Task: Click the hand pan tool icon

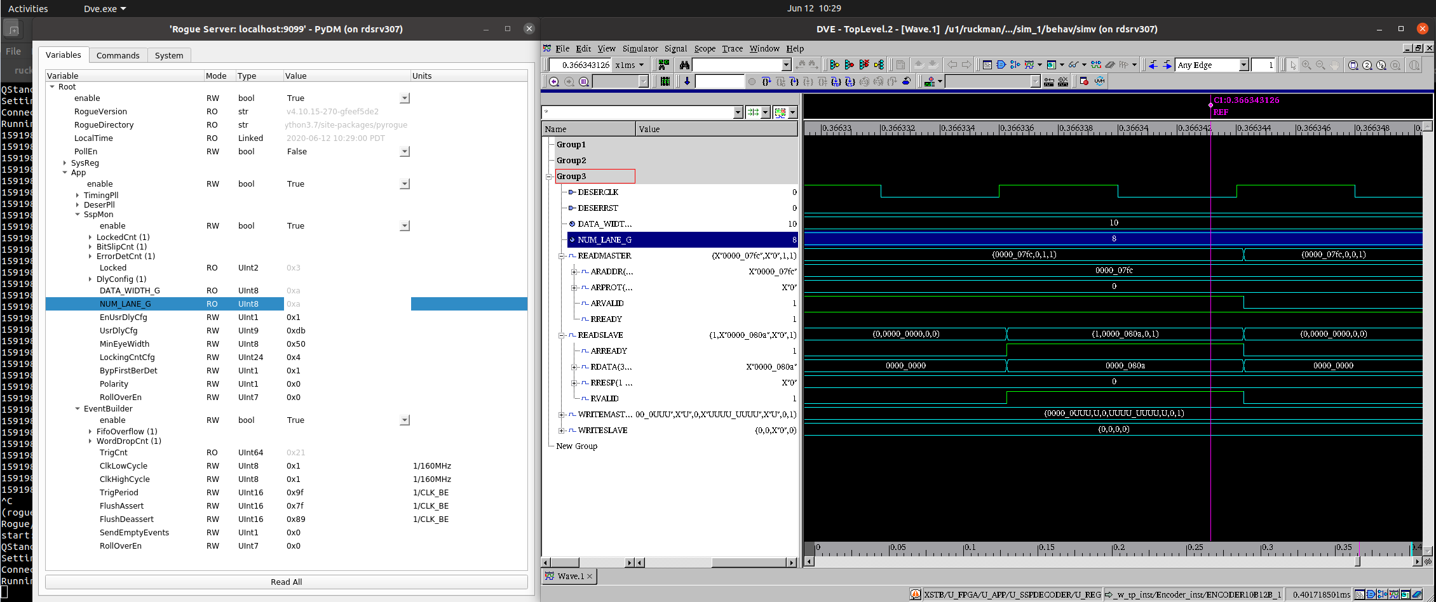Action: (x=1334, y=65)
